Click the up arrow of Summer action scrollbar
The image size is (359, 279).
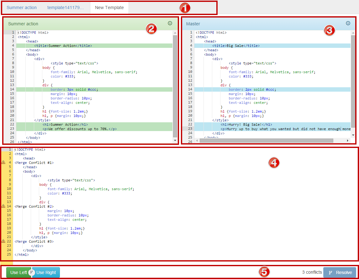(x=175, y=33)
